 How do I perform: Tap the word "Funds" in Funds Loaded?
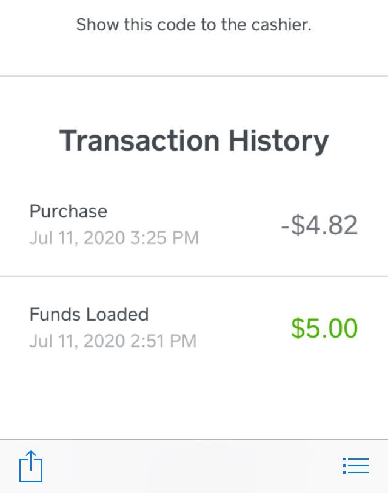pyautogui.click(x=55, y=314)
